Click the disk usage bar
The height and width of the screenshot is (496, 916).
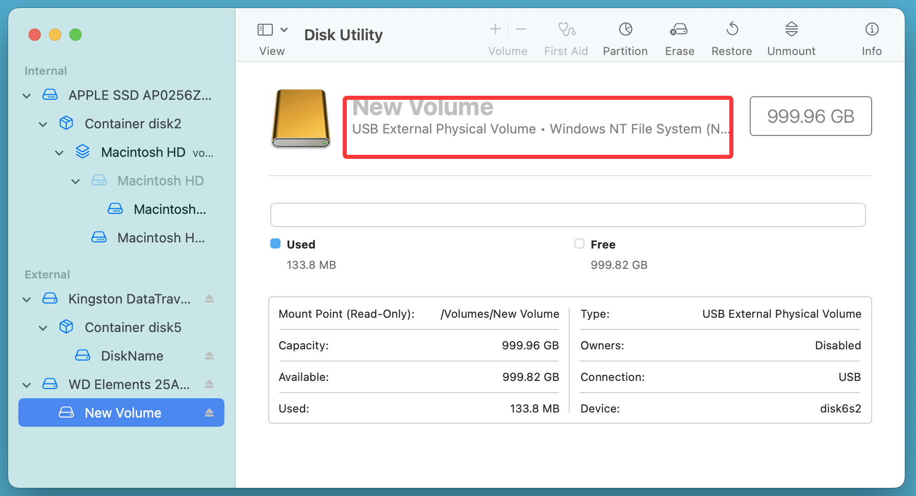pos(568,215)
